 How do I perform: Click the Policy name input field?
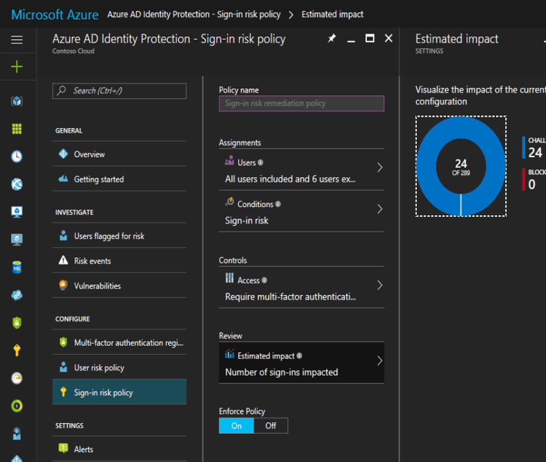tap(301, 104)
